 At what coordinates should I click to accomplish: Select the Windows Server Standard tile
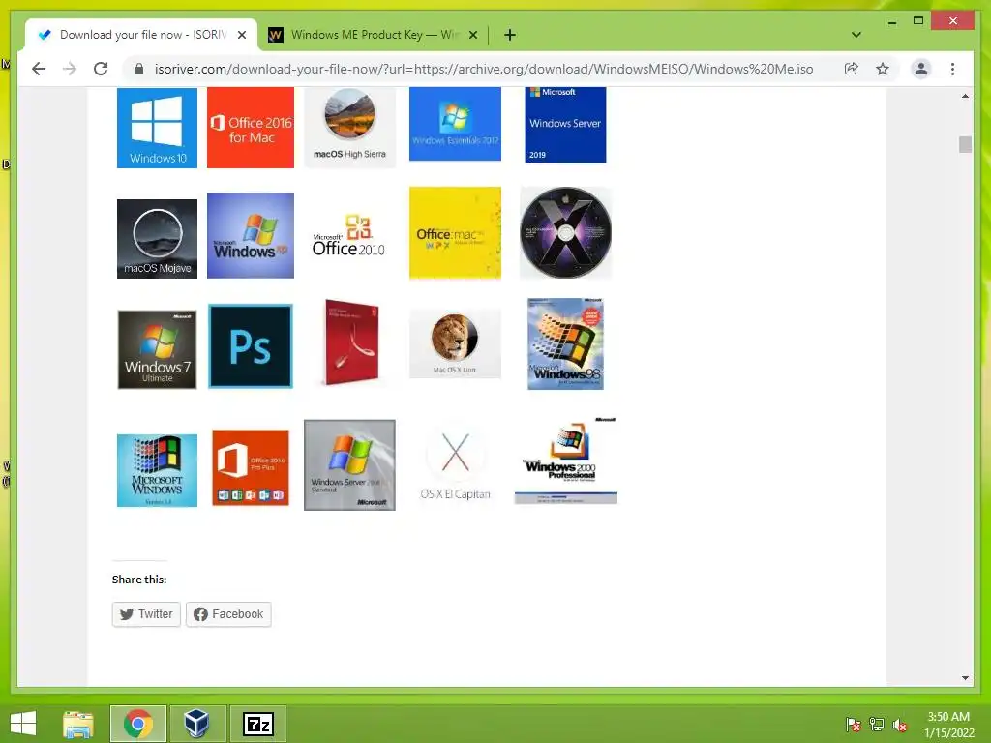coord(349,465)
